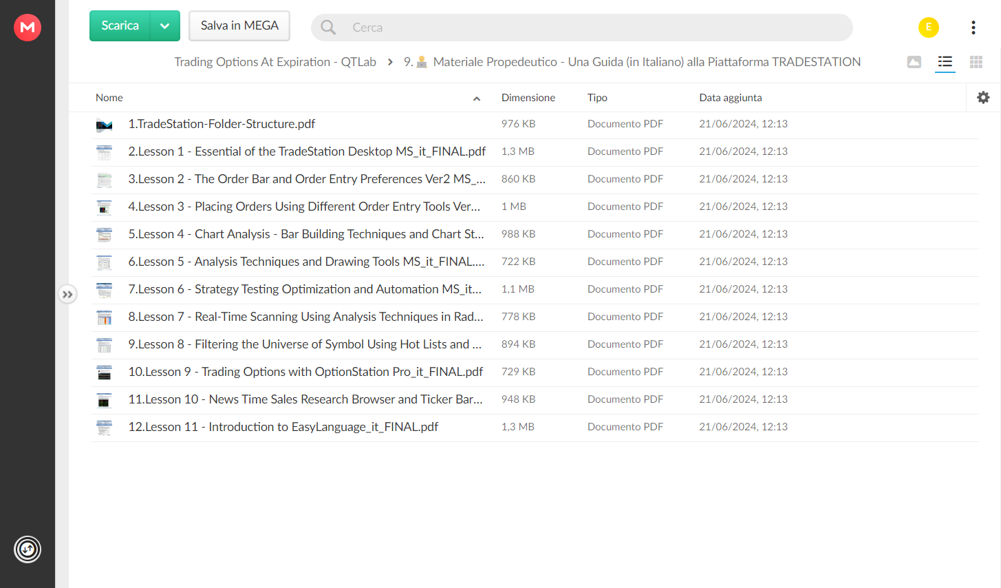
Task: Sort files by Dimensione column header
Action: (x=528, y=98)
